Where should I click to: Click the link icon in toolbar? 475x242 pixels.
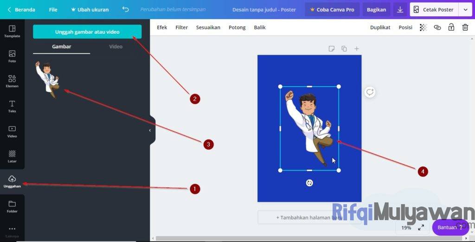[x=437, y=27]
